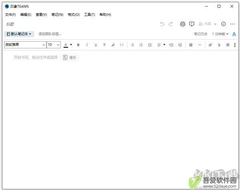Open the 1 分钟前 time dropdown
This screenshot has width=240, height=190.
coord(220,34)
